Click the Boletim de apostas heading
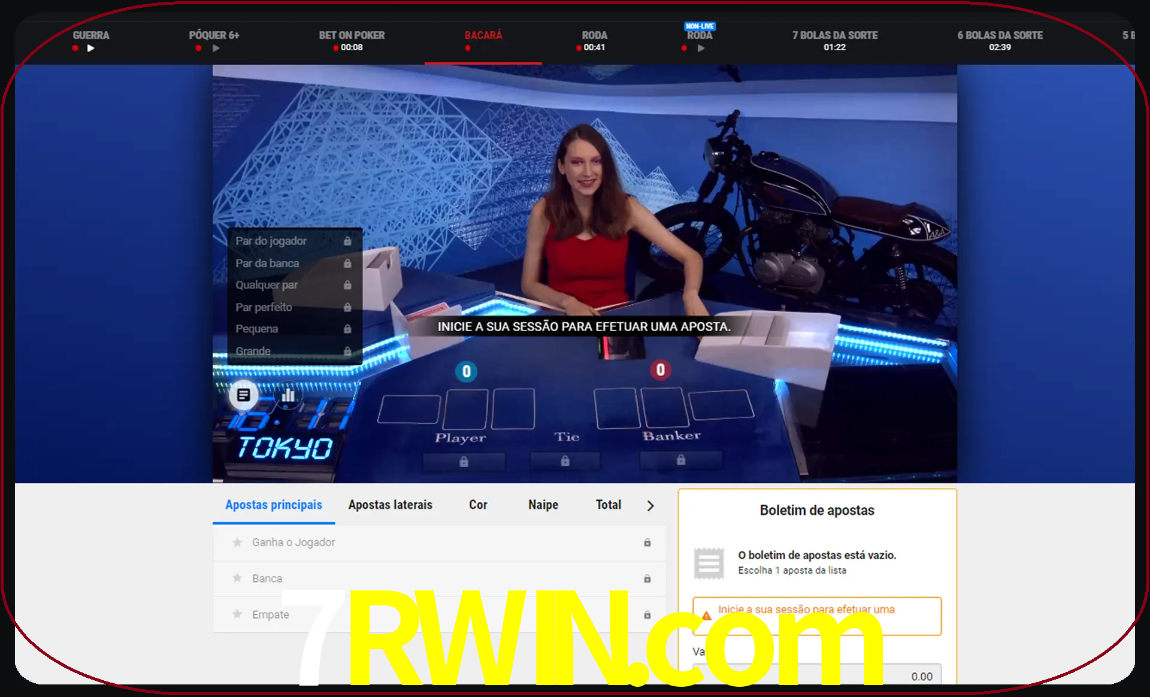The width and height of the screenshot is (1150, 697). pos(817,510)
